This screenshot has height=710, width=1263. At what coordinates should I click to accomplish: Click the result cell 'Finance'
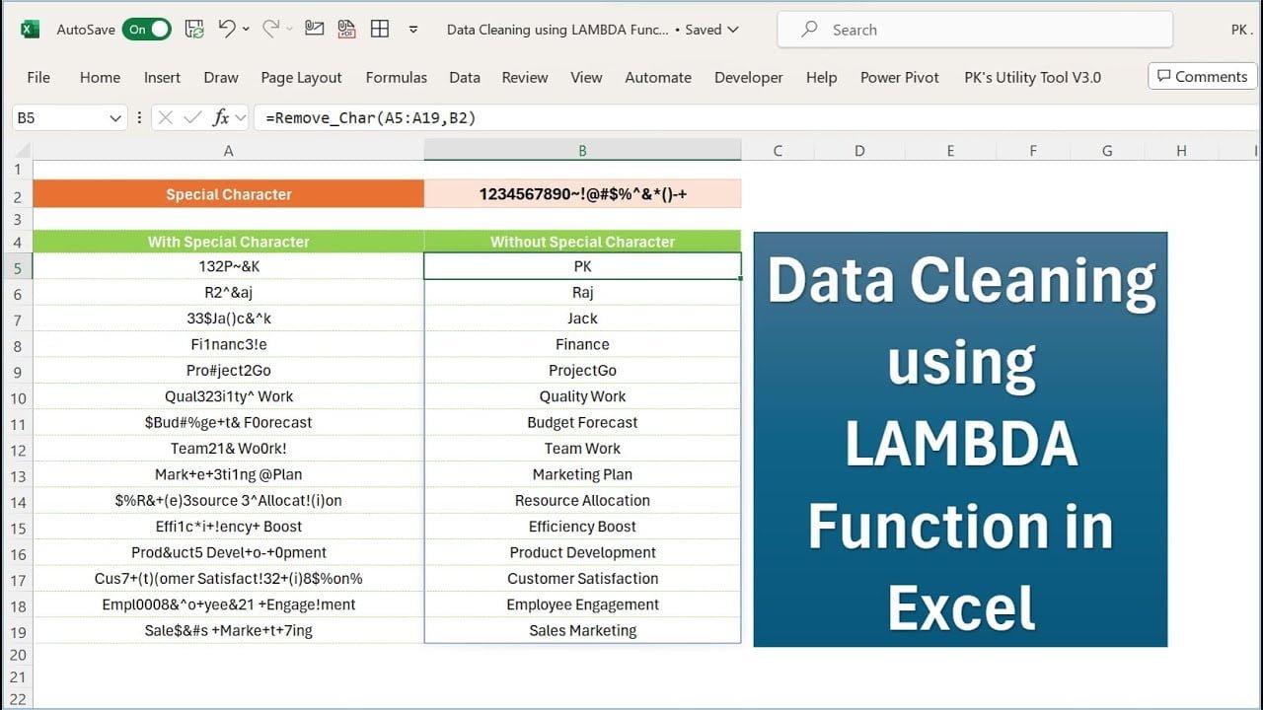tap(582, 344)
